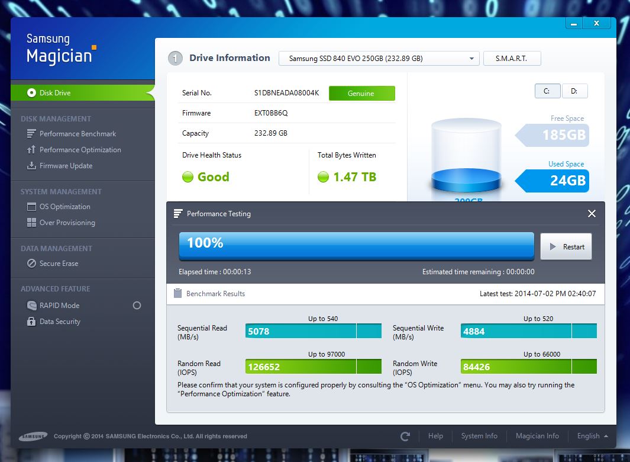The height and width of the screenshot is (462, 630).
Task: Click the 185GB Free Space label
Action: (x=553, y=135)
